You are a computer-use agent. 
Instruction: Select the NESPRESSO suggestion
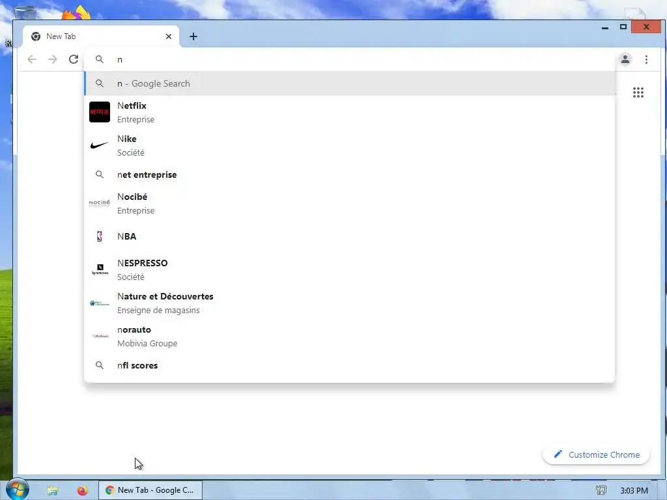point(350,270)
